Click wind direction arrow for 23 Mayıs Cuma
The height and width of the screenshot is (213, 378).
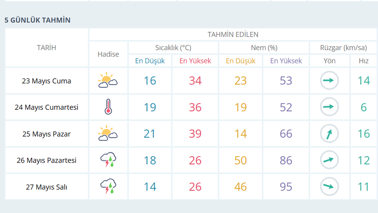pyautogui.click(x=329, y=80)
